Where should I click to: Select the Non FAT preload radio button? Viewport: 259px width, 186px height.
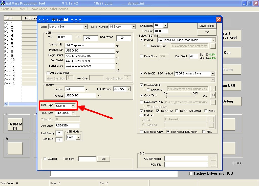click(x=144, y=125)
